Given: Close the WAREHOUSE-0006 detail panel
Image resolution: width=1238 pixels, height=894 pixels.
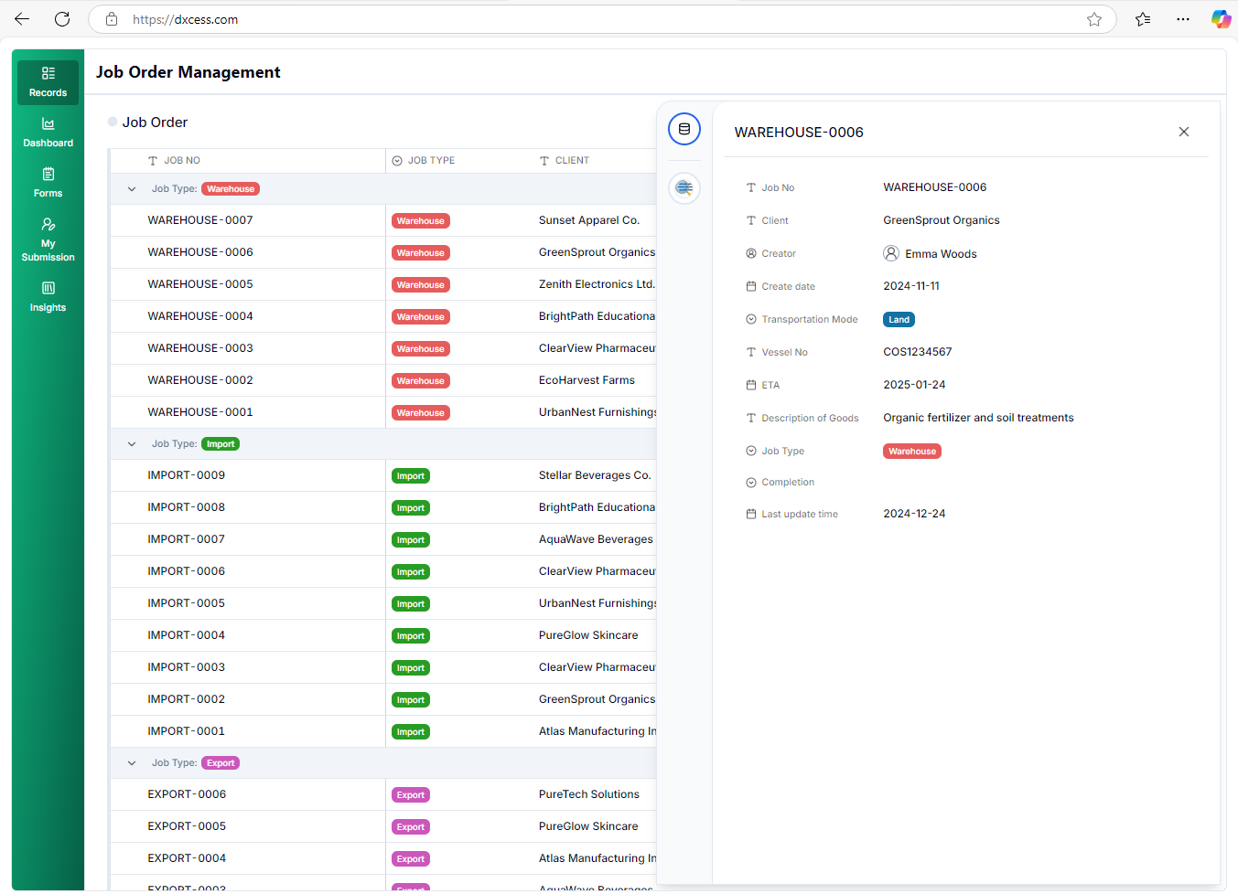Looking at the screenshot, I should point(1183,133).
